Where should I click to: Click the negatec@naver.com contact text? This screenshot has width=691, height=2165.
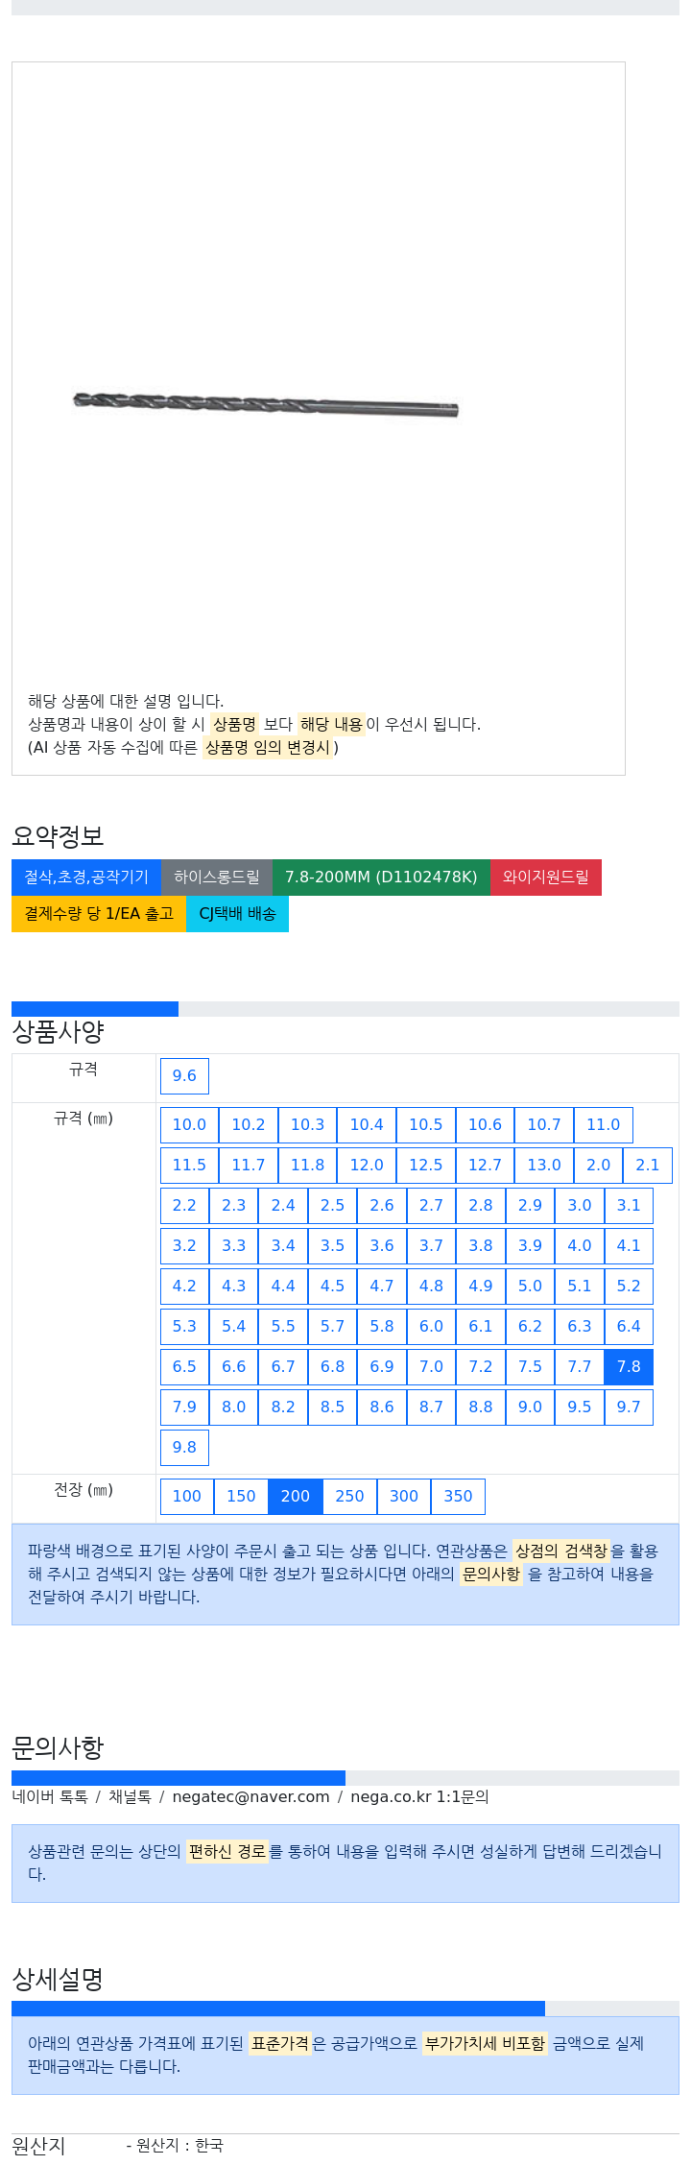click(250, 1796)
